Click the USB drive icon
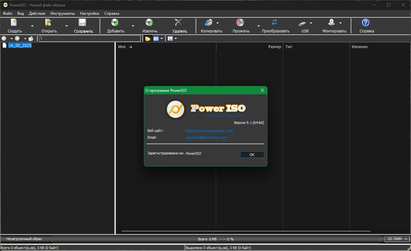Viewport: 411px width, 251px height. 302,23
